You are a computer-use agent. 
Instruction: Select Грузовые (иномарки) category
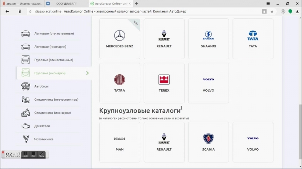pos(54,73)
